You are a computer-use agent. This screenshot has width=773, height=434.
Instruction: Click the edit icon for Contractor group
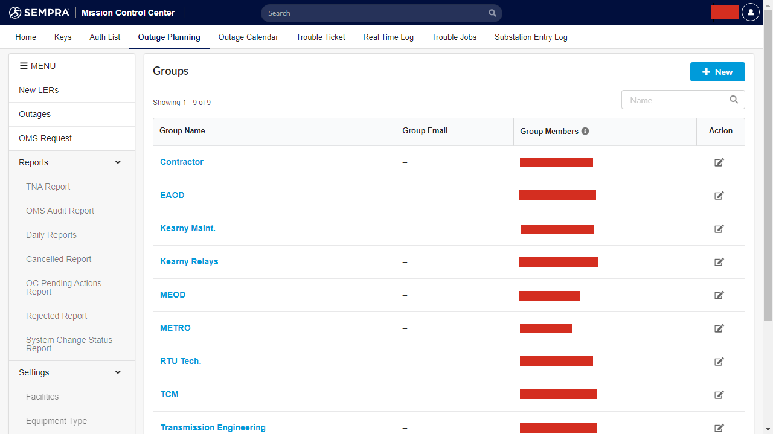[x=719, y=162]
